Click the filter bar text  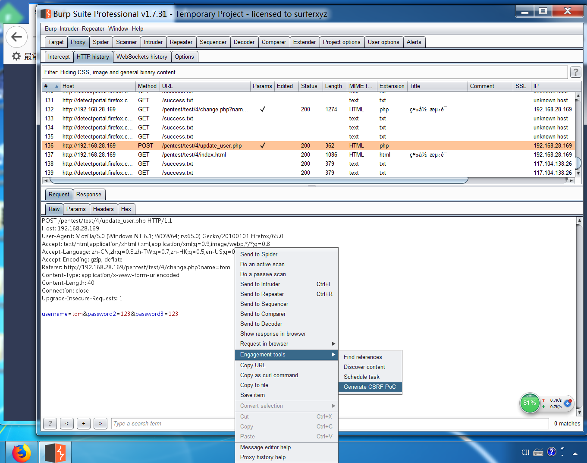(x=110, y=72)
